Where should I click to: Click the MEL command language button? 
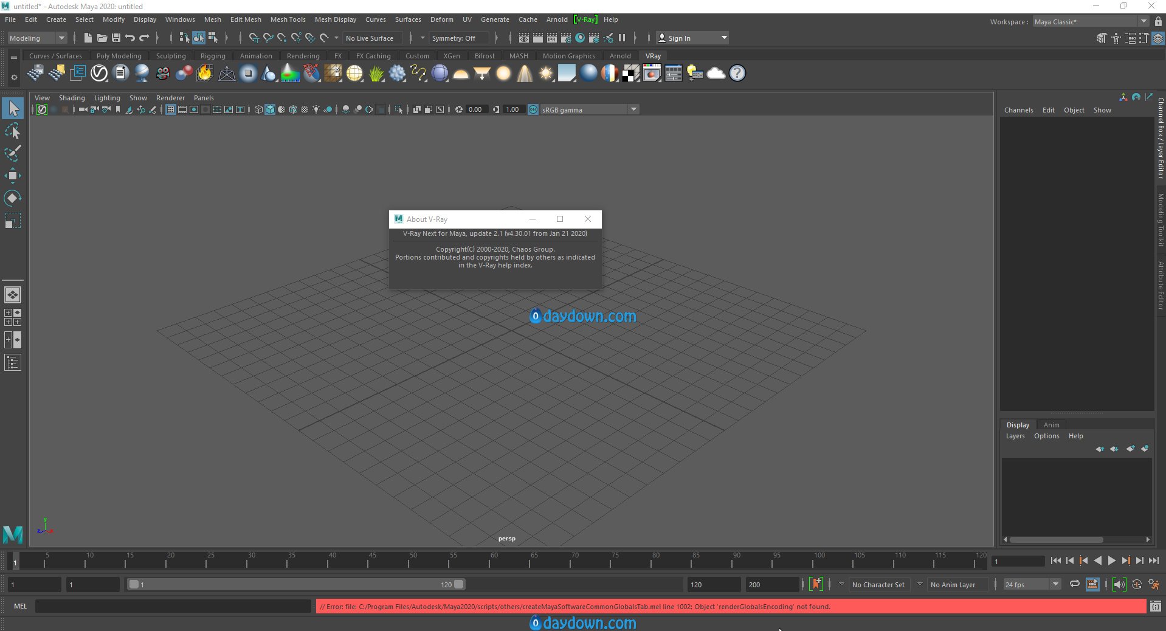[x=20, y=606]
